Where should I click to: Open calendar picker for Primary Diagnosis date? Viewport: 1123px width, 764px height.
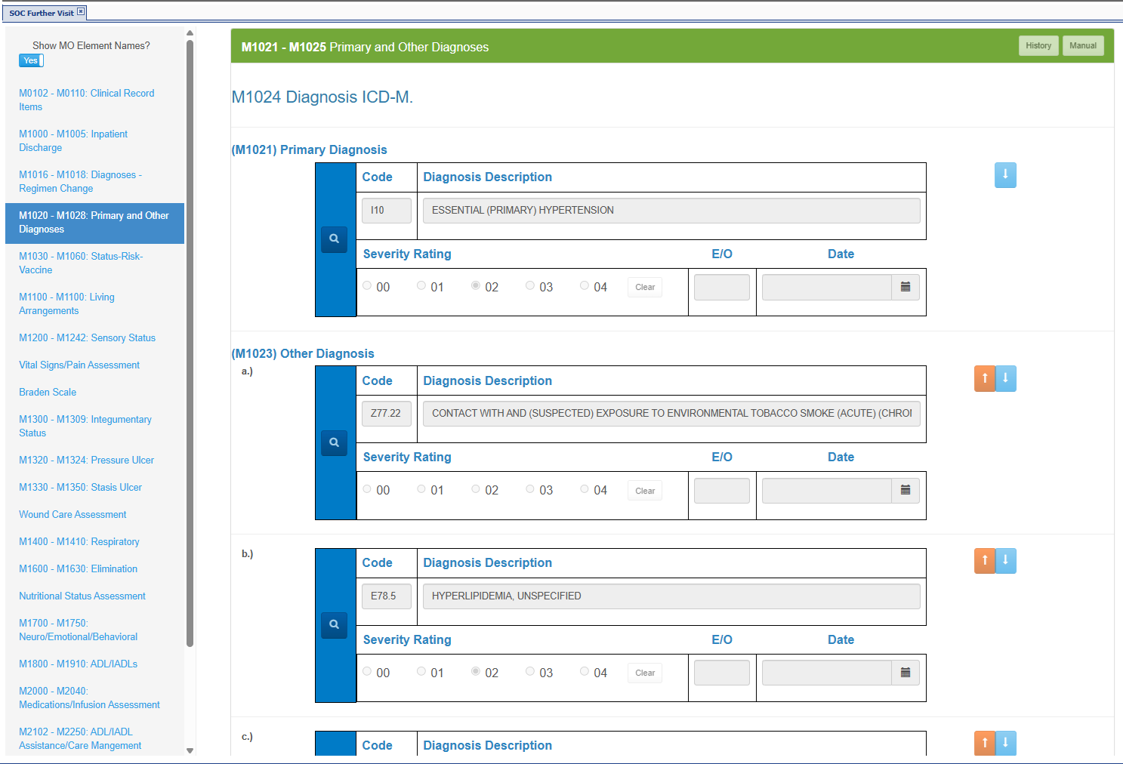[x=905, y=288]
